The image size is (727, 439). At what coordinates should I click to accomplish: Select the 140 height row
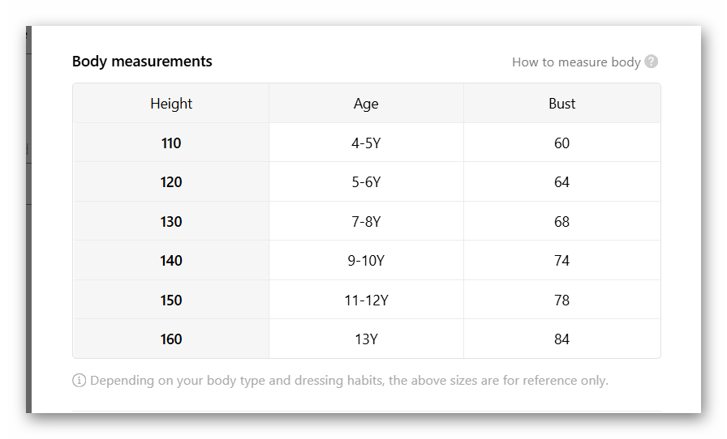pyautogui.click(x=171, y=261)
